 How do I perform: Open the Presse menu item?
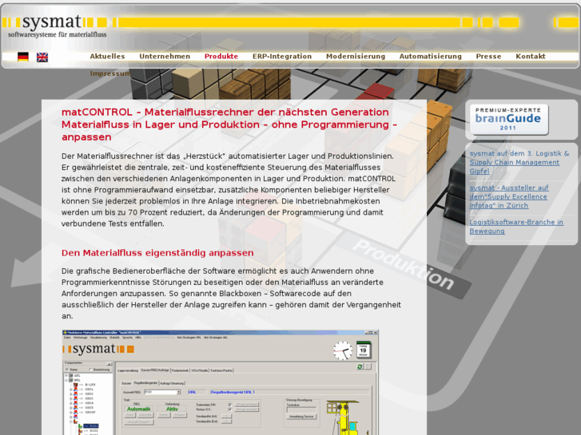pos(488,57)
